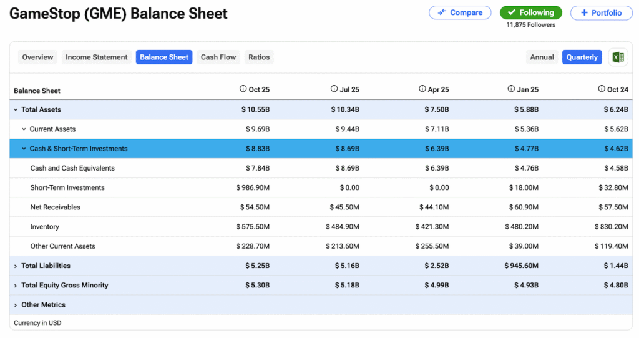Switch to the Cash Flow tab
This screenshot has height=338, width=639.
[x=218, y=57]
